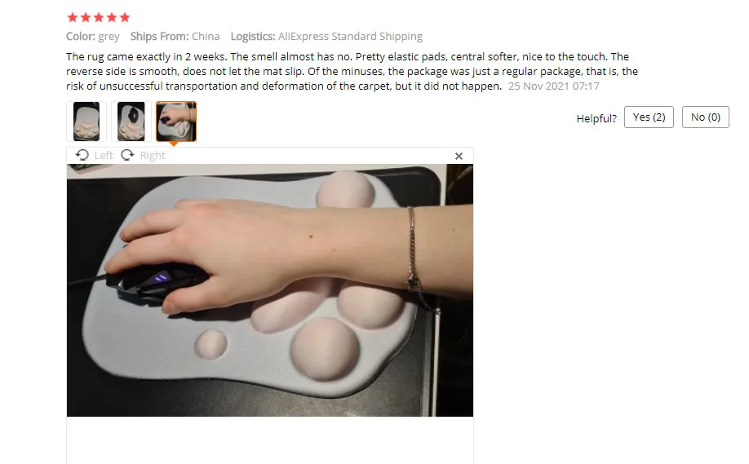Mark review helpful with Yes (2)

pyautogui.click(x=649, y=117)
